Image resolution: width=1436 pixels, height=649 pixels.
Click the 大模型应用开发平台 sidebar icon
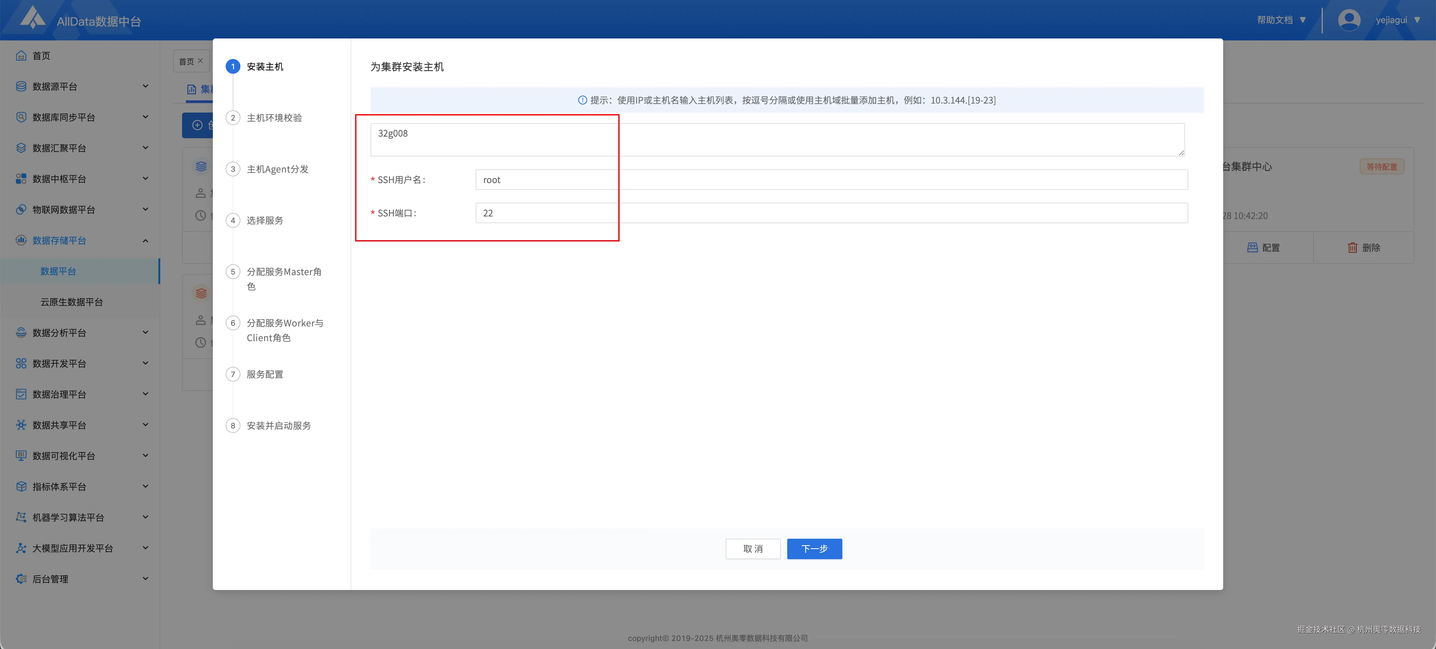[x=21, y=548]
